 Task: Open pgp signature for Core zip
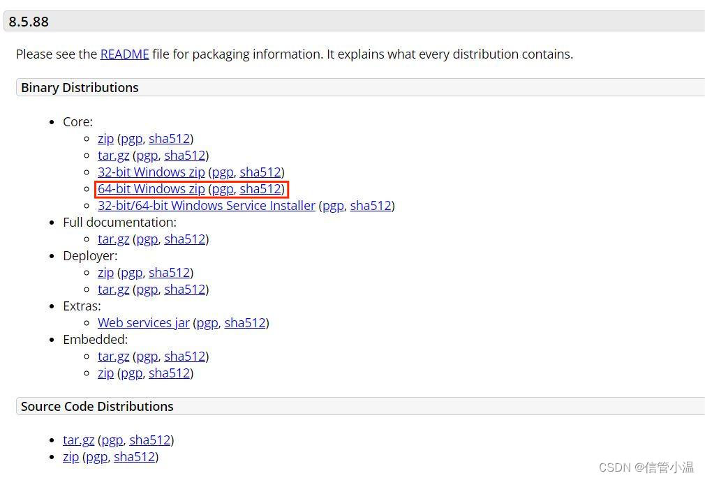(131, 139)
